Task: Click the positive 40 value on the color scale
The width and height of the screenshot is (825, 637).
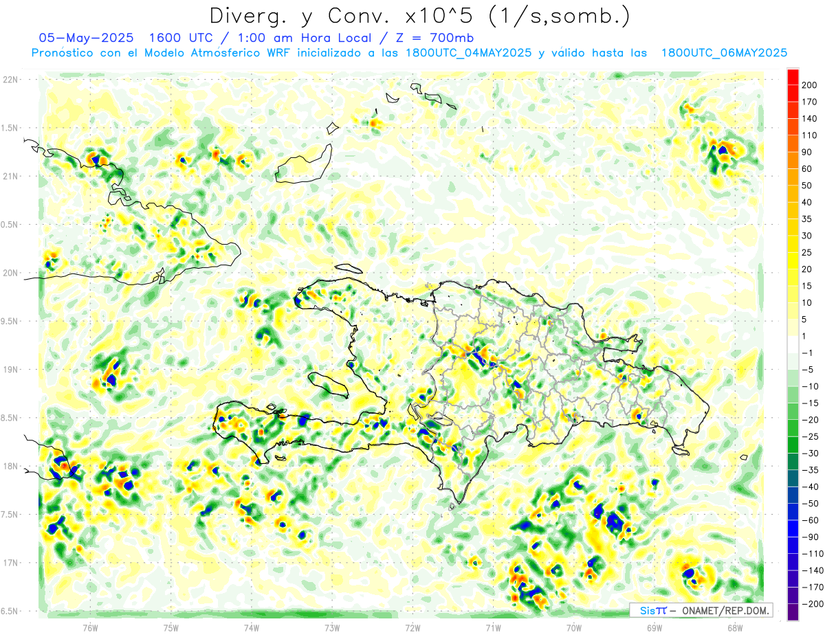Action: point(807,202)
